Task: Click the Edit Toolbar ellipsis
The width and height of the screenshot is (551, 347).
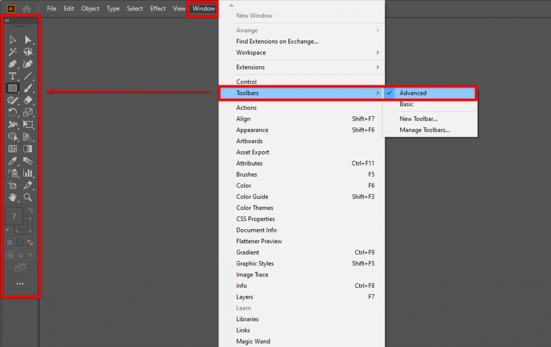Action: (x=20, y=284)
